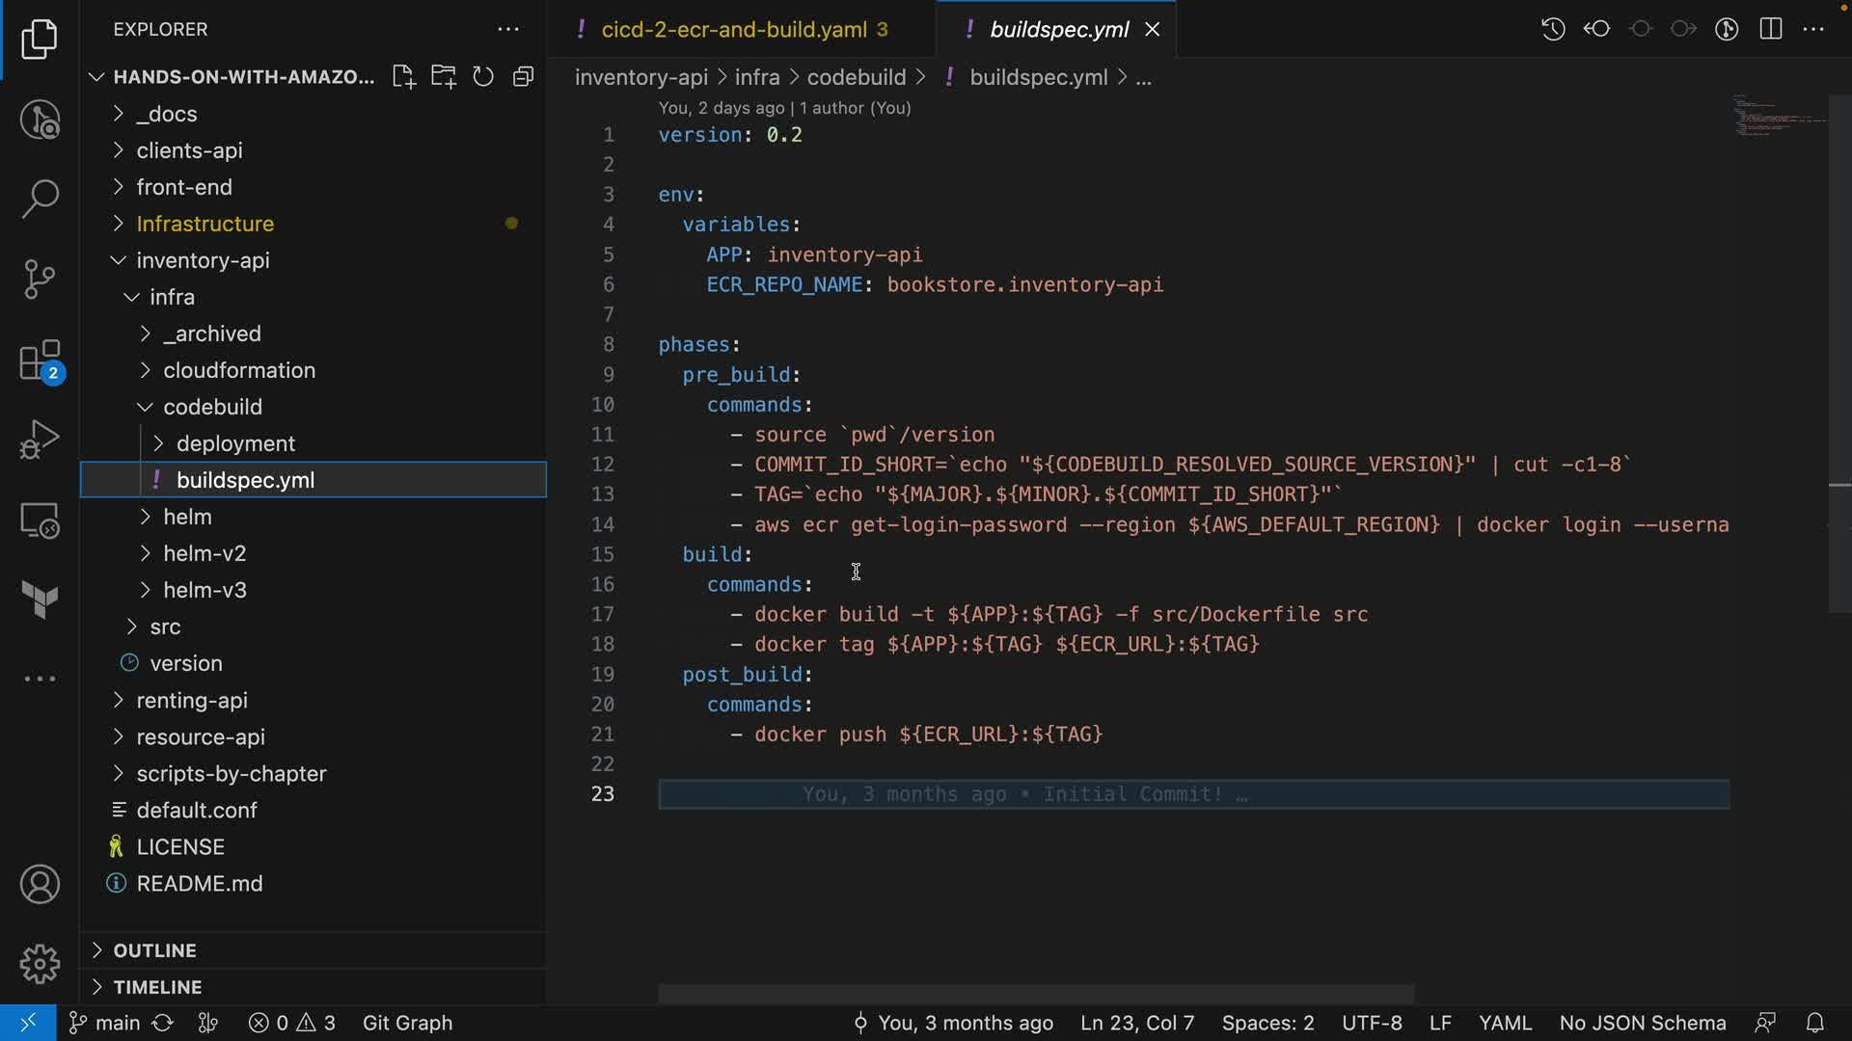This screenshot has width=1852, height=1041.
Task: Toggle errors and warnings problems panel
Action: tap(291, 1023)
